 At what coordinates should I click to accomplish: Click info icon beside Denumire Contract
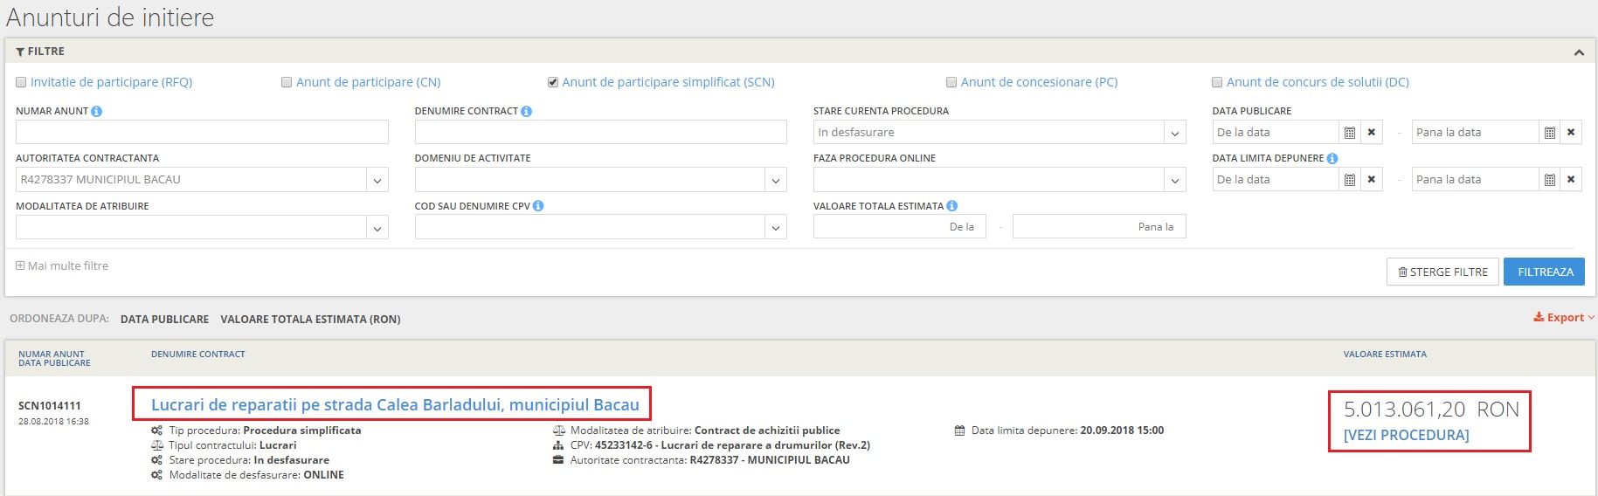tap(526, 112)
